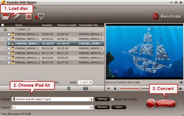Select the FINDING_NEMO12_2 title name
Viewport: 184px width, 116px height.
coord(27,62)
